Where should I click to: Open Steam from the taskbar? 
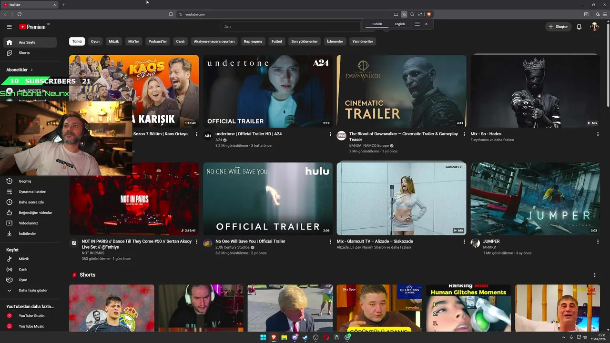coord(305,337)
